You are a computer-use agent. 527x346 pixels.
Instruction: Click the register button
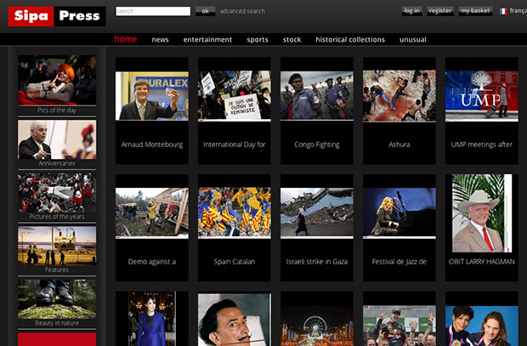[440, 11]
